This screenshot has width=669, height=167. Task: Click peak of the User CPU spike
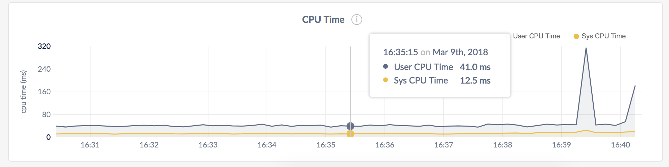coord(586,48)
